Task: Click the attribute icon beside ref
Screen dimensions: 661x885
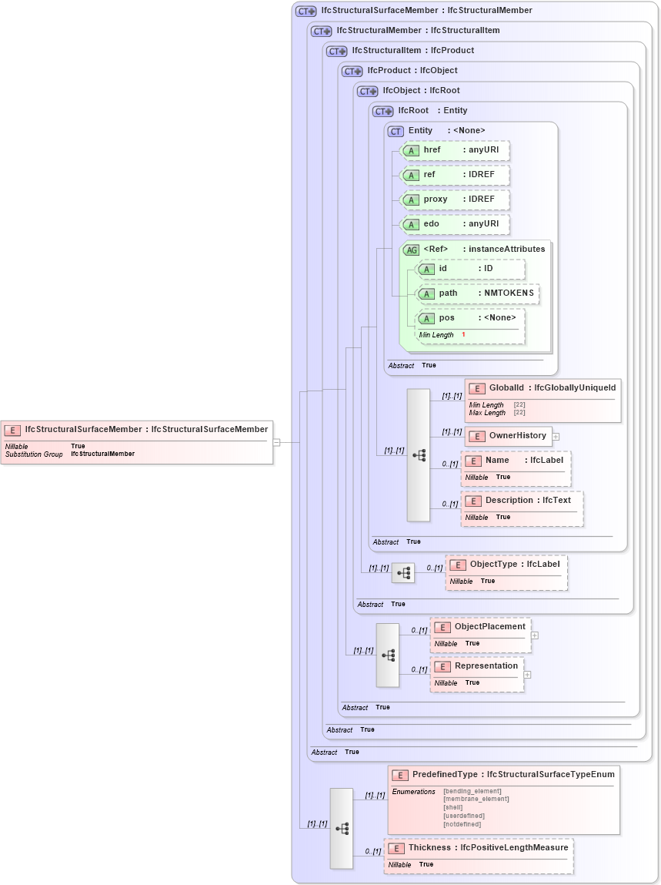Action: (412, 175)
